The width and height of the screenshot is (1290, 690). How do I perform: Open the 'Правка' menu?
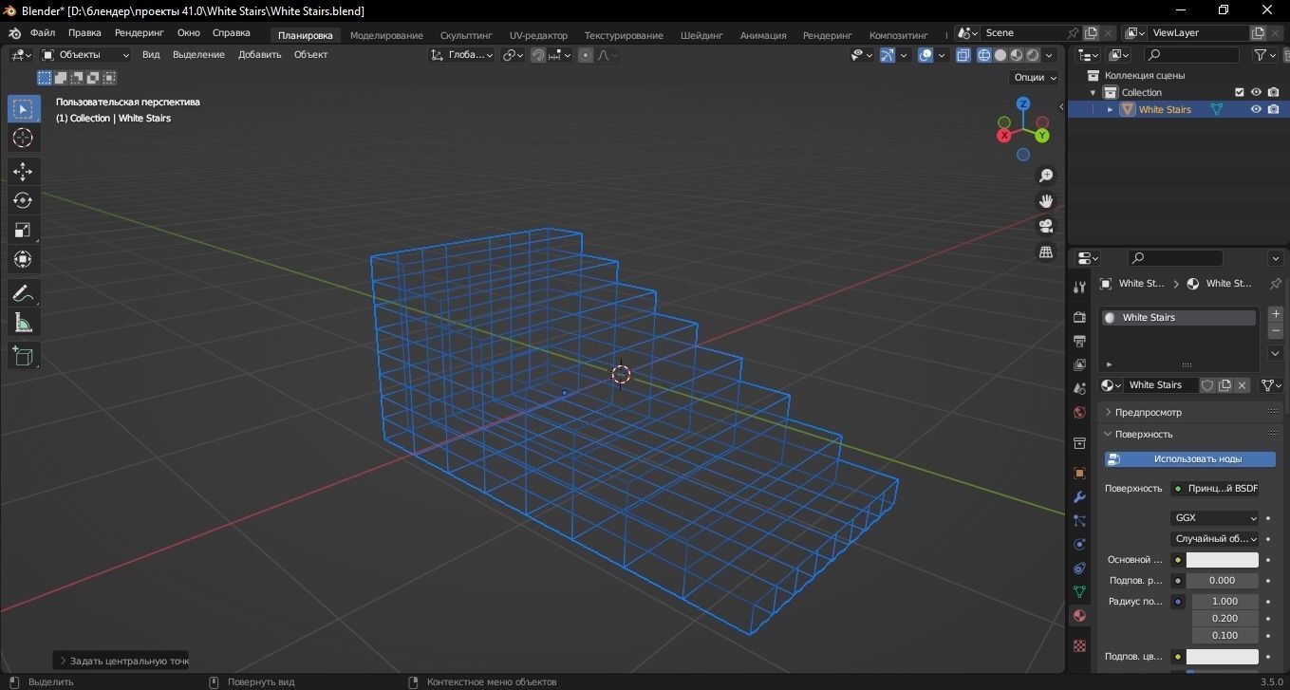[x=84, y=33]
